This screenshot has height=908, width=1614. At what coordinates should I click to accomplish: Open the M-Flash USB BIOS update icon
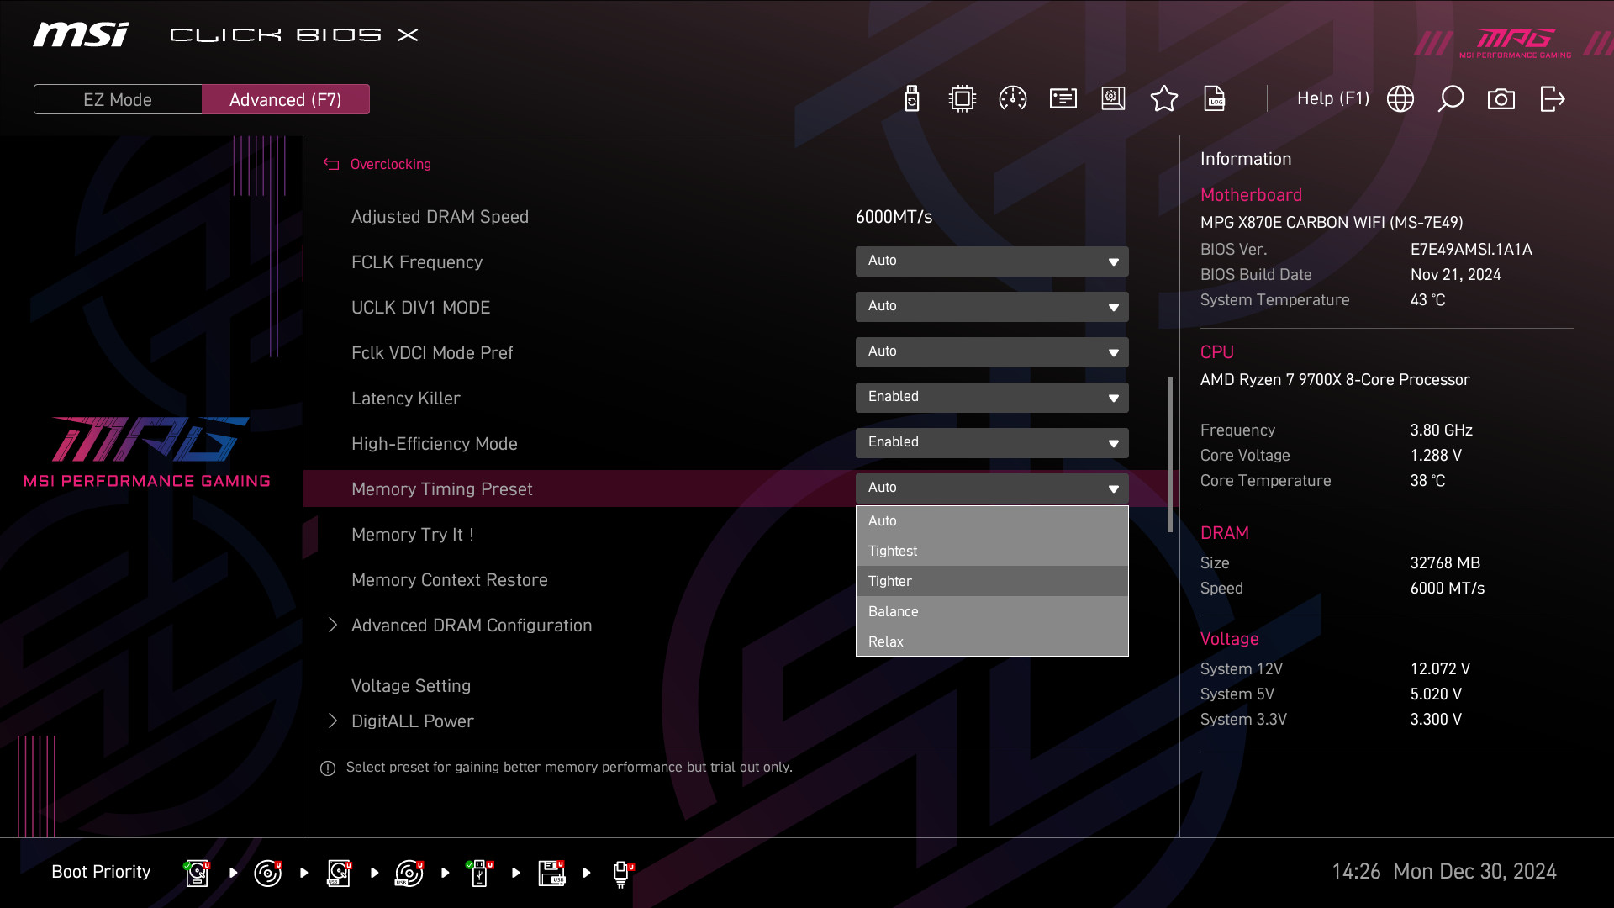(x=912, y=99)
